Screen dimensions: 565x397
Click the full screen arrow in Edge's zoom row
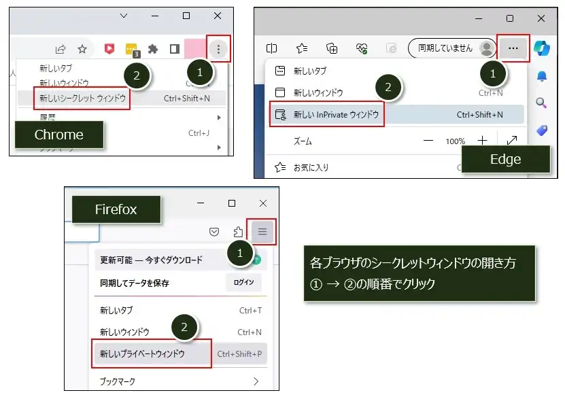tap(512, 140)
